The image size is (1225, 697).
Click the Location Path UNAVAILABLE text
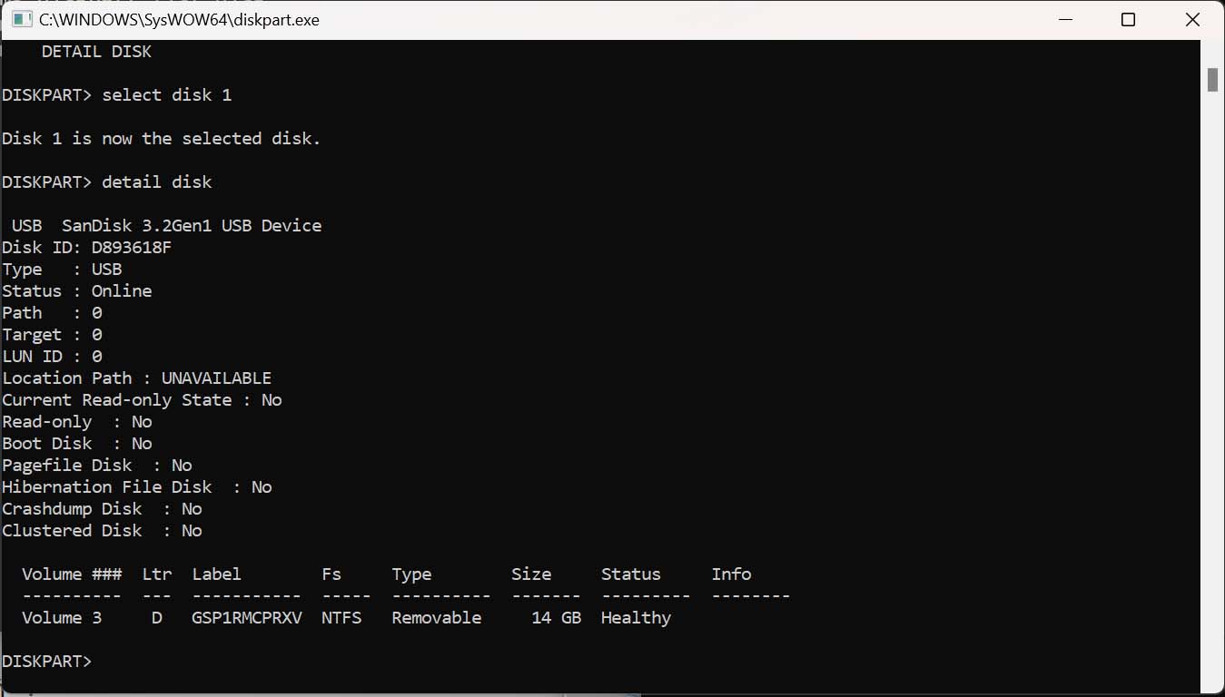(x=216, y=378)
